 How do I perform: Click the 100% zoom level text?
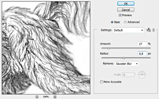(x=46, y=97)
